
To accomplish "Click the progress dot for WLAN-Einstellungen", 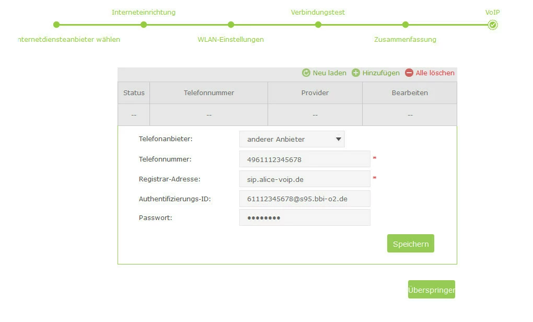I will click(x=231, y=25).
